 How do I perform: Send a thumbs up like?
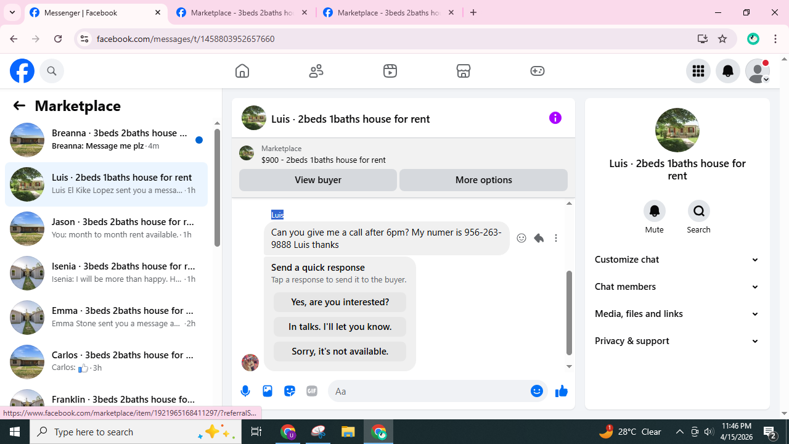click(x=561, y=391)
